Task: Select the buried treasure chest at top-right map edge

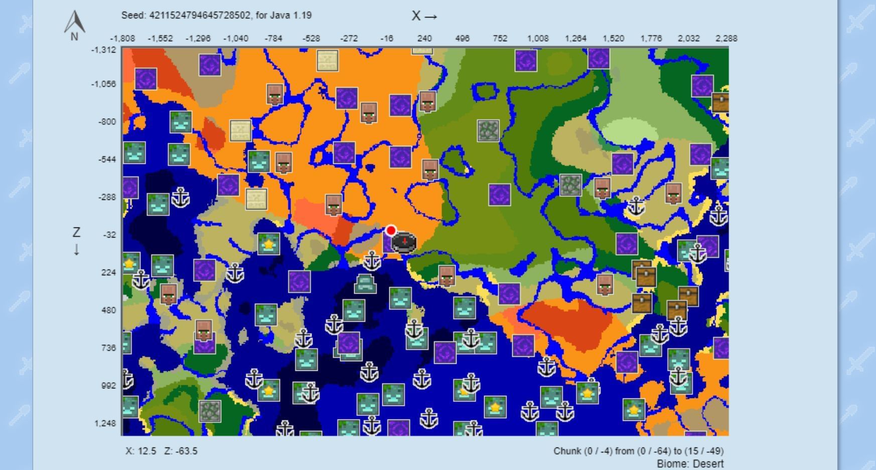Action: [x=720, y=102]
